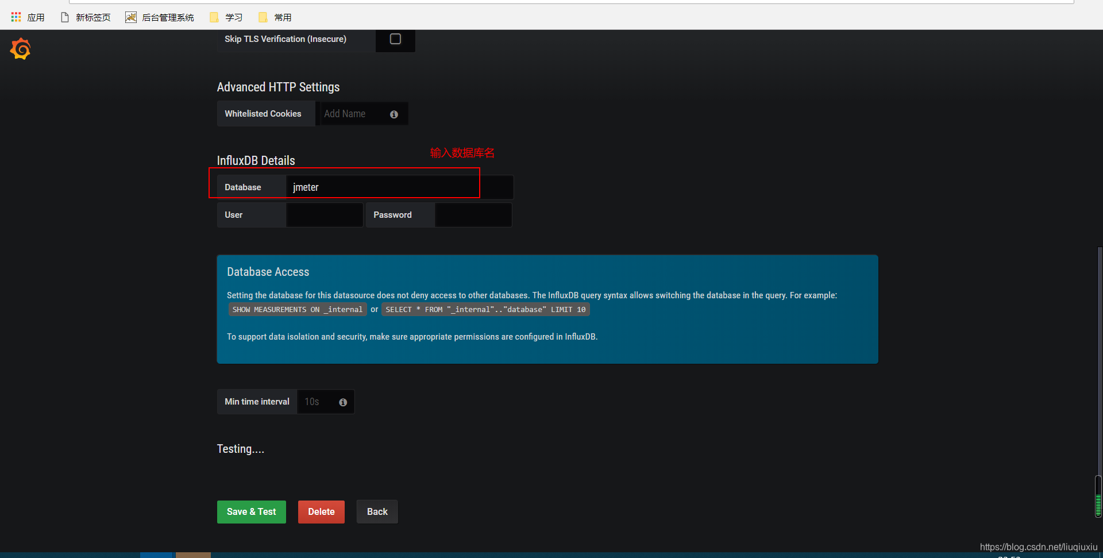Open the 新标签页 bookmark
Viewport: 1103px width, 558px height.
[x=86, y=17]
